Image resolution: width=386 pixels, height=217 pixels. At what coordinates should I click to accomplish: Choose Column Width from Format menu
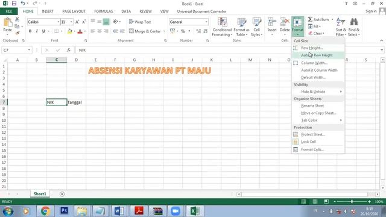(318, 63)
